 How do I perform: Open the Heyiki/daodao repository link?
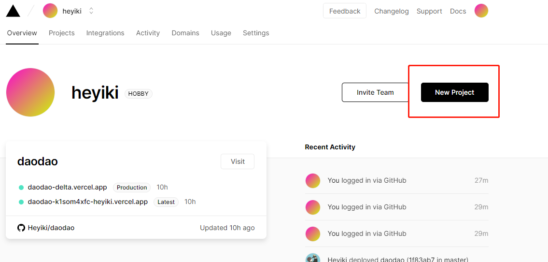pos(51,228)
